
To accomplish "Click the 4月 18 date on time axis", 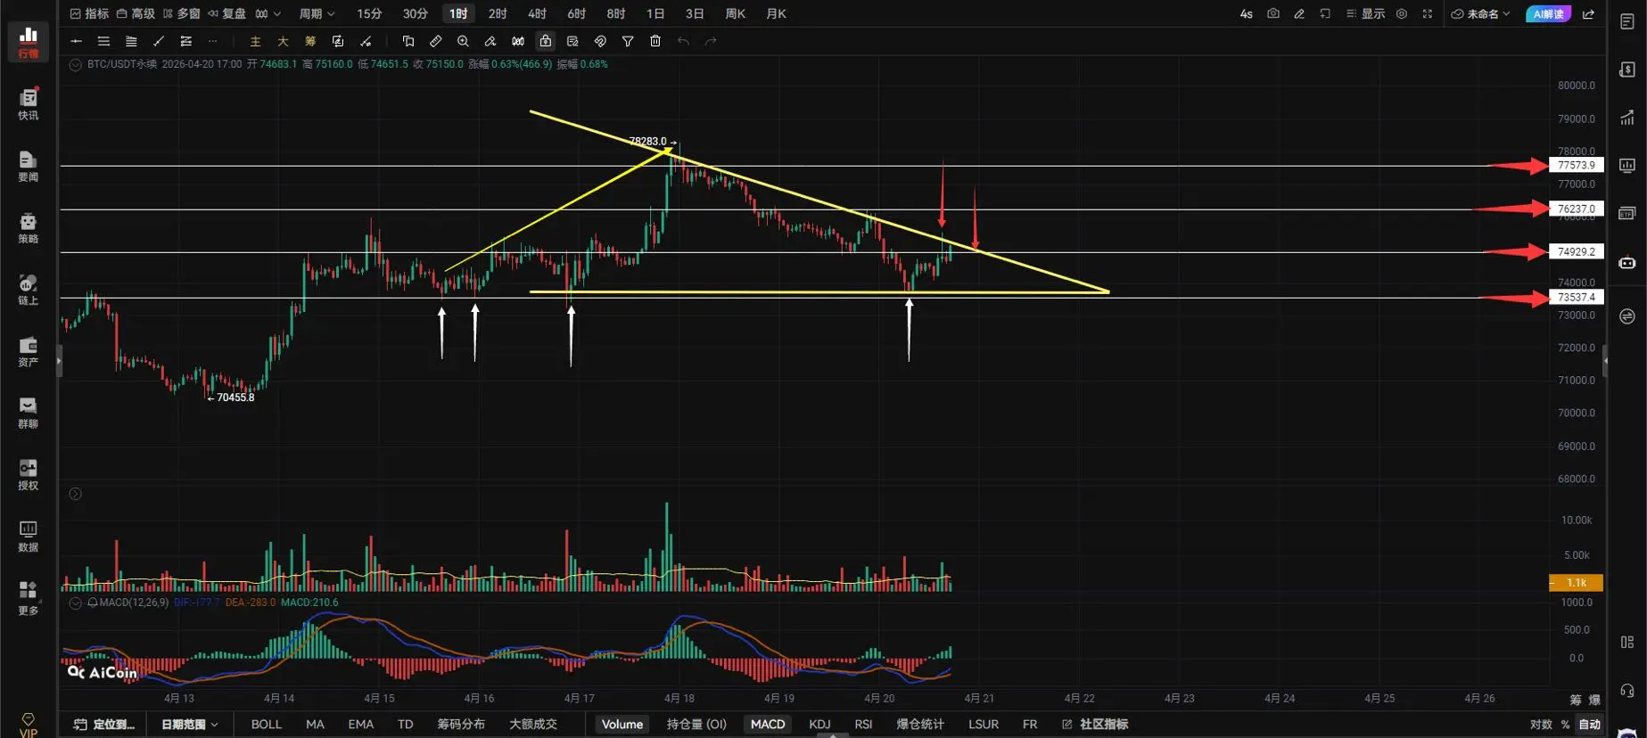I will click(679, 698).
